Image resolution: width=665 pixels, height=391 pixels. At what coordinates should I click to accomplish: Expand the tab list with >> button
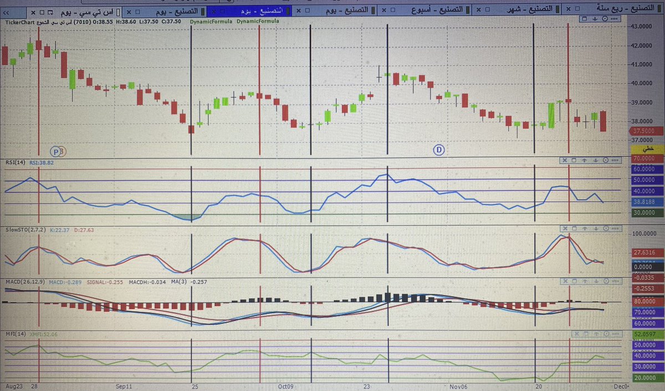pos(7,12)
